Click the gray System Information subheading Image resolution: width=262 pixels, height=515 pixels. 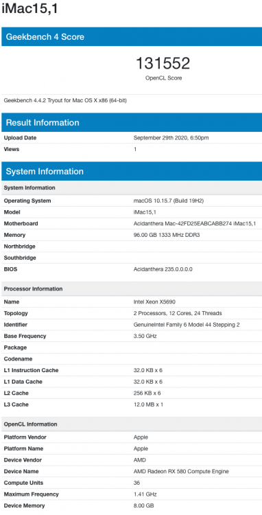[x=29, y=188]
